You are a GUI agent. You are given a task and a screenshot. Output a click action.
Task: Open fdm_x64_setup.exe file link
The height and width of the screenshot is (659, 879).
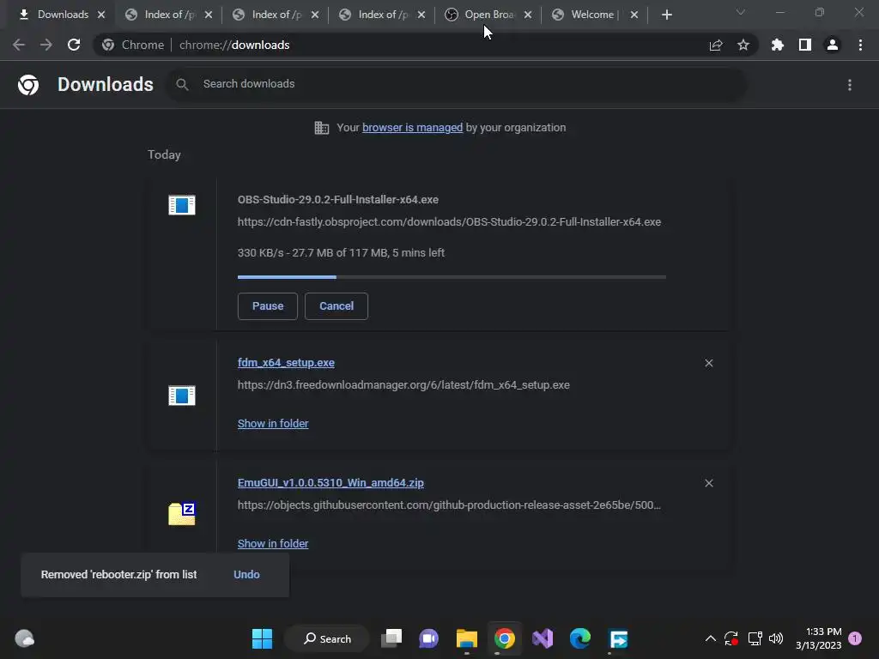pos(286,363)
